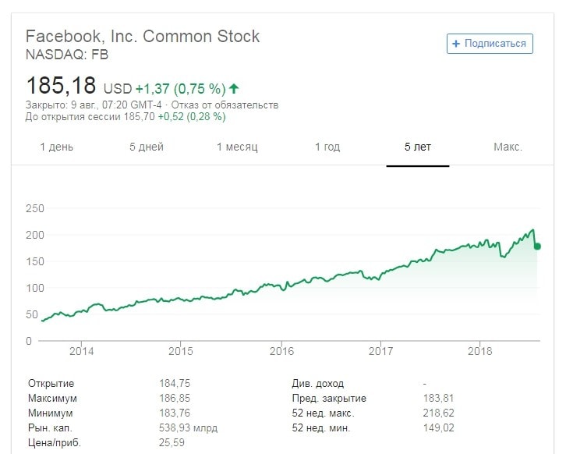The height and width of the screenshot is (454, 566).
Task: Click the 2018 label on chart axis
Action: (480, 351)
